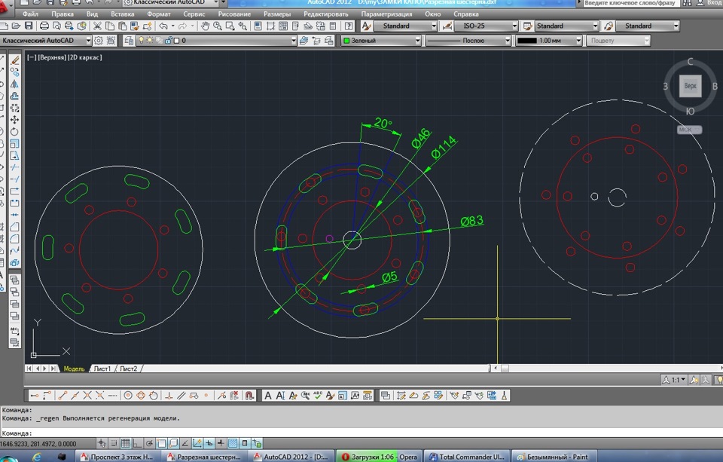Image resolution: width=723 pixels, height=462 pixels.
Task: Toggle the grid display in status bar
Action: point(126,444)
